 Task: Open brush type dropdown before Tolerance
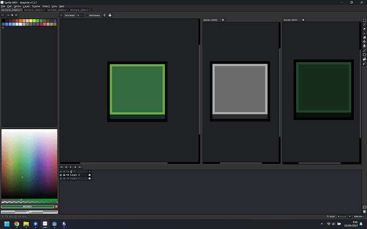[61, 15]
